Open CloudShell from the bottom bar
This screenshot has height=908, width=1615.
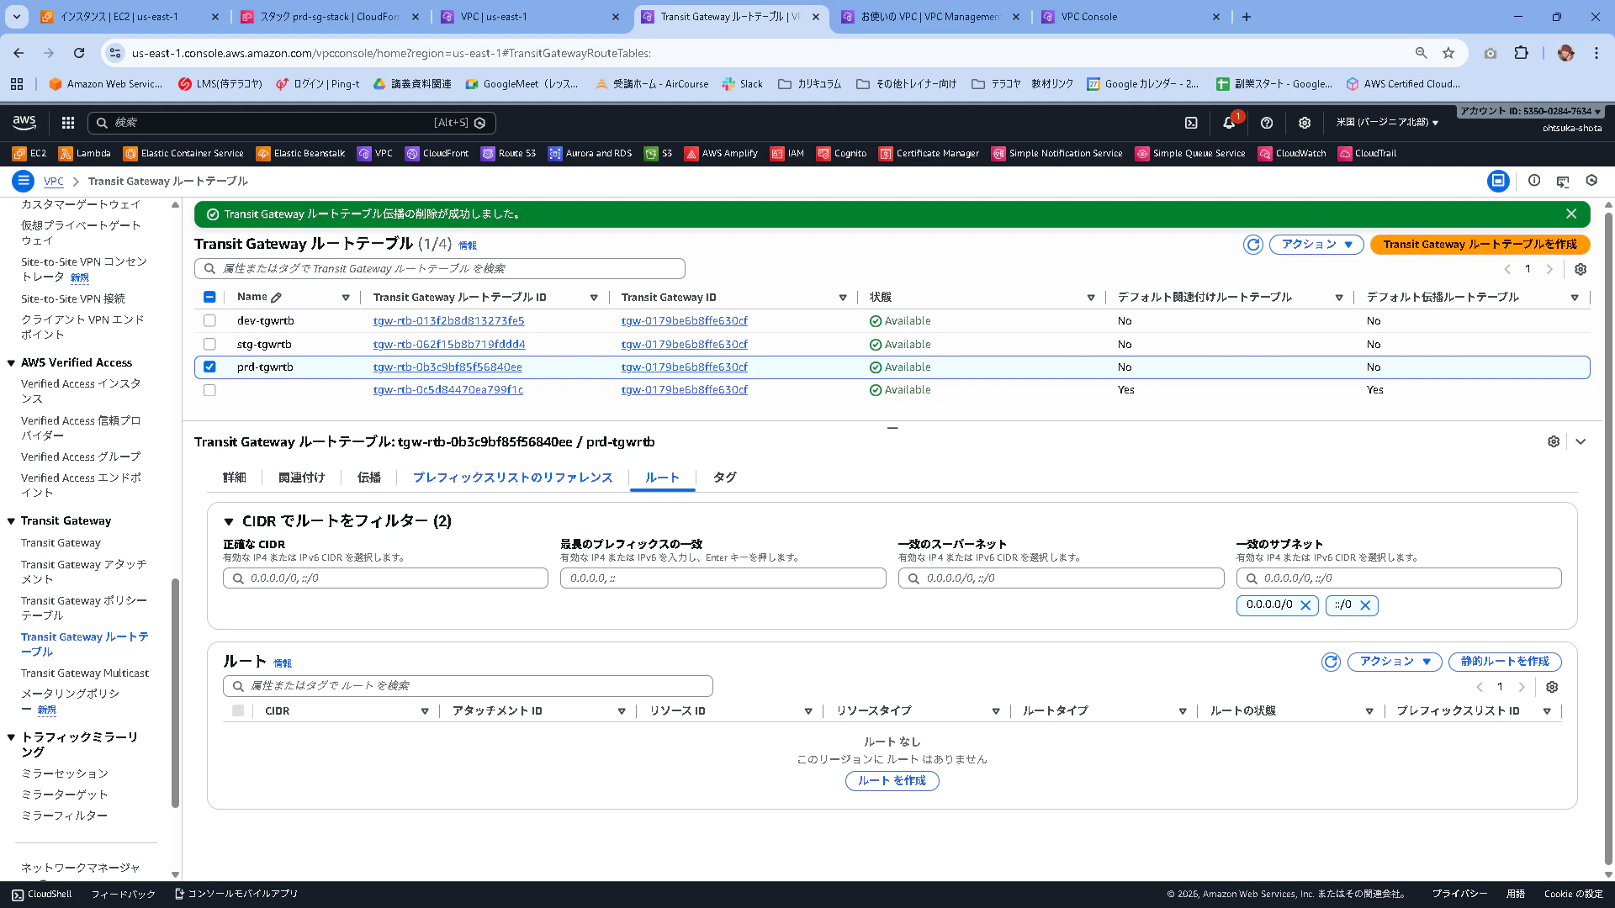(41, 895)
